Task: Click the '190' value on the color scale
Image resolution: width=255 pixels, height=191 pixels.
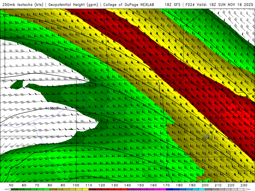Action: pyautogui.click(x=192, y=185)
